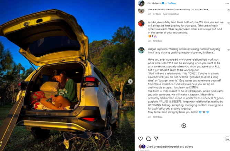Go to next photo with arrow
Viewport: 230px width, 151px height.
point(130,82)
